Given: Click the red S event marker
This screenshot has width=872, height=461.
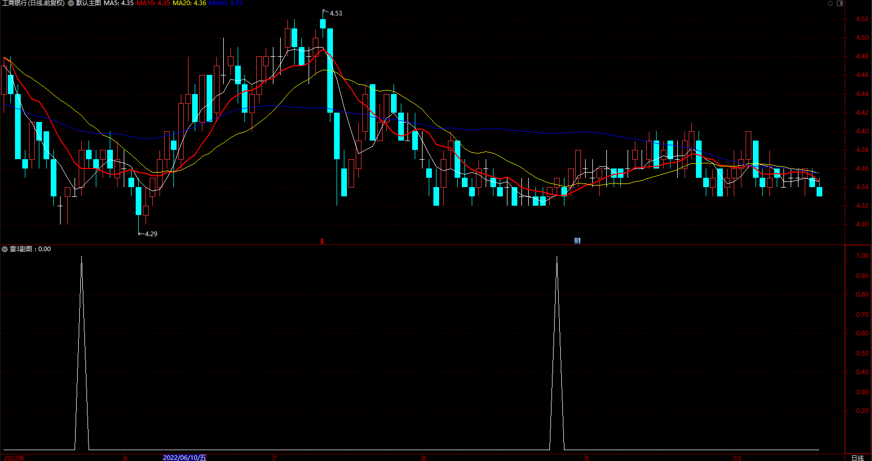Looking at the screenshot, I should click(322, 241).
